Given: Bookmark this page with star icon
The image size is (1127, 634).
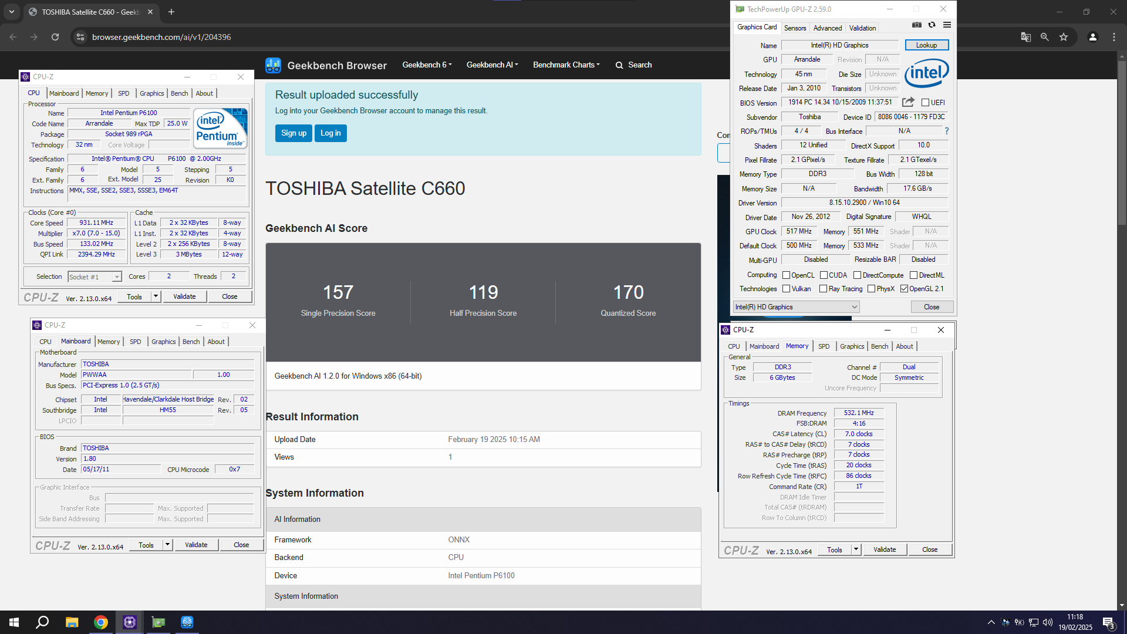Looking at the screenshot, I should coord(1064,37).
